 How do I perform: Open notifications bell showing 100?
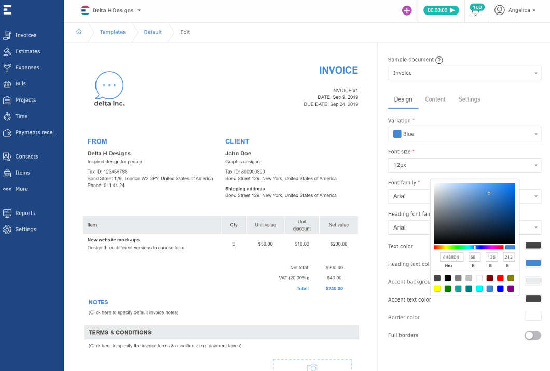click(476, 10)
